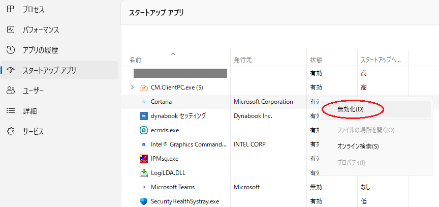Select the Intel® Graphics Command… row name

(x=189, y=144)
